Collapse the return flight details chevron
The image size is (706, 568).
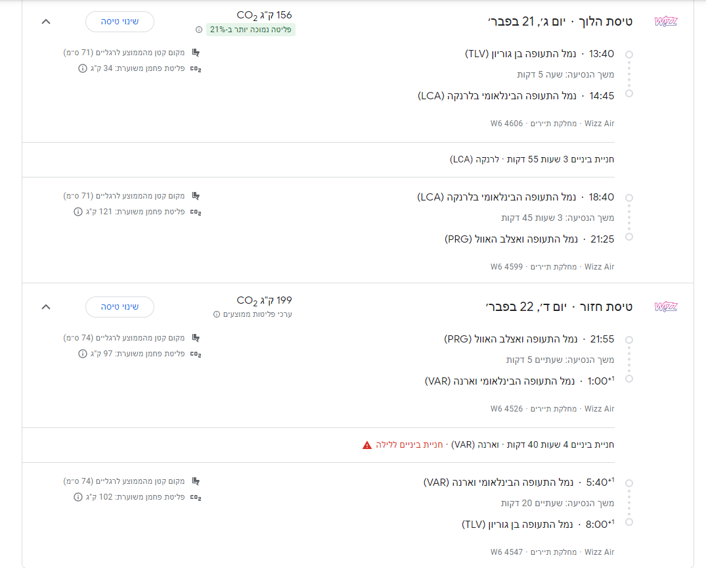pos(45,306)
